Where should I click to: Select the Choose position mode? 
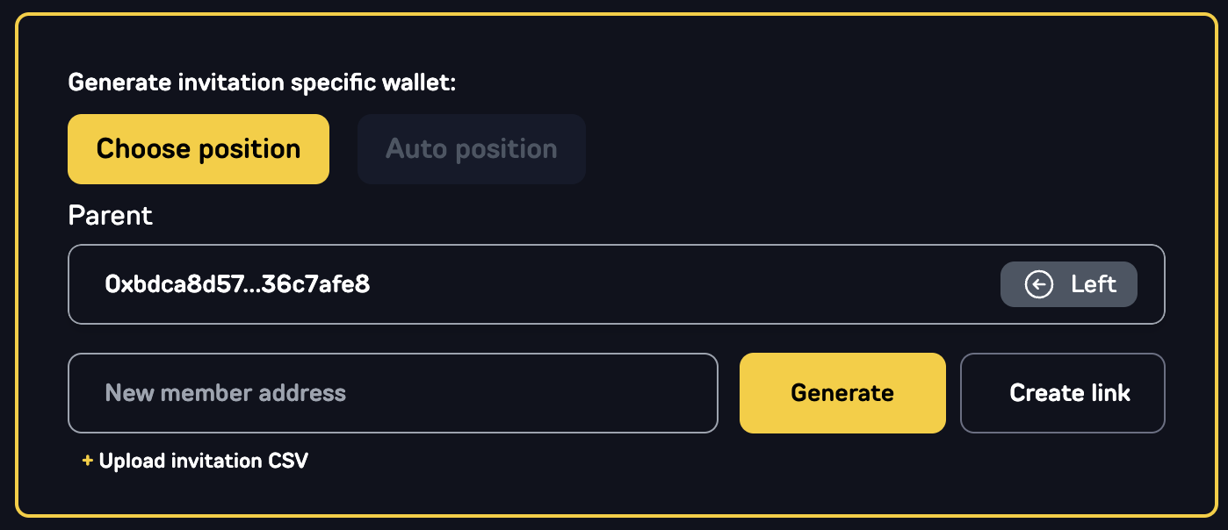tap(199, 149)
